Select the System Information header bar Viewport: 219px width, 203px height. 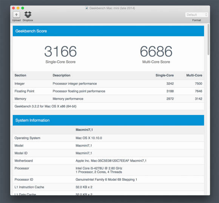click(108, 120)
